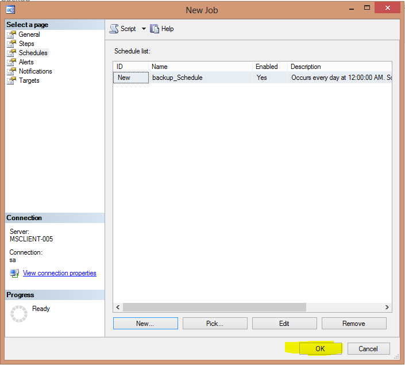Click the Pick... button

pyautogui.click(x=215, y=324)
